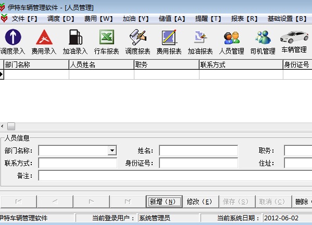The width and height of the screenshot is (312, 225).
Task: Open the 行车报表 Excel report icon
Action: (x=107, y=37)
